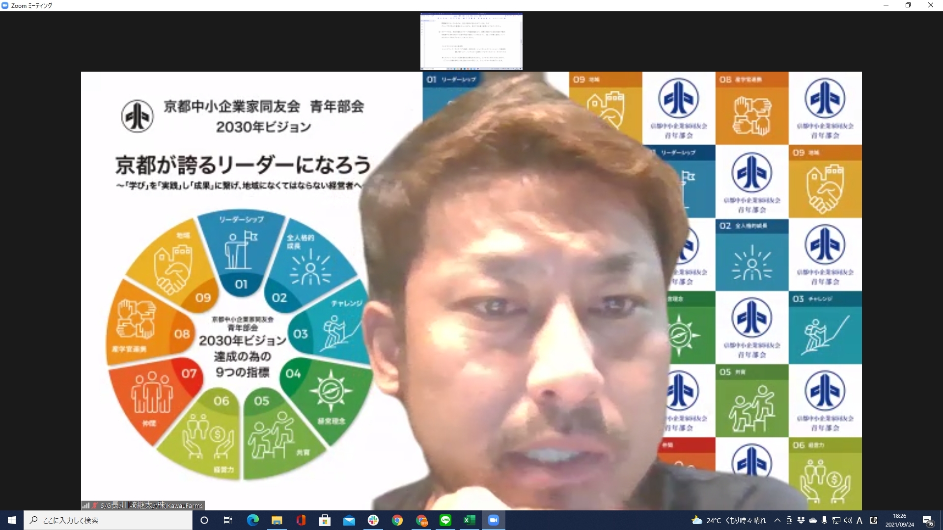Open Action Center with 16 notifications
The image size is (943, 530).
coord(928,521)
